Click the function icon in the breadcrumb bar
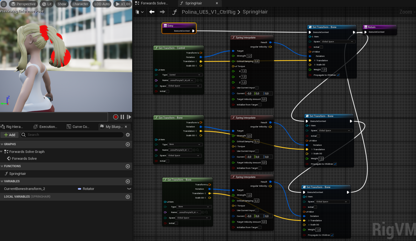This screenshot has width=416, height=241. (x=175, y=12)
